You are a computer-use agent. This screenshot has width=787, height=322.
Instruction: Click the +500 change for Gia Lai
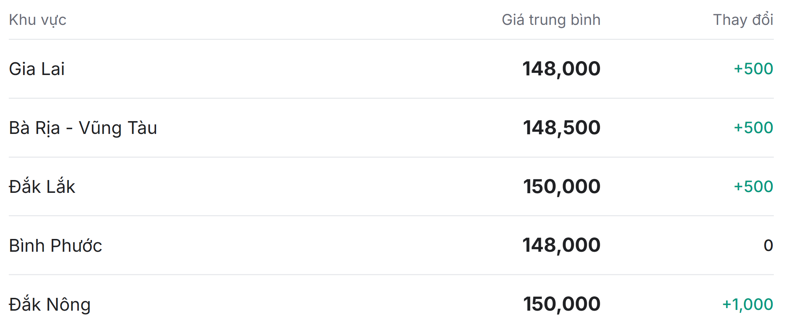tap(753, 69)
